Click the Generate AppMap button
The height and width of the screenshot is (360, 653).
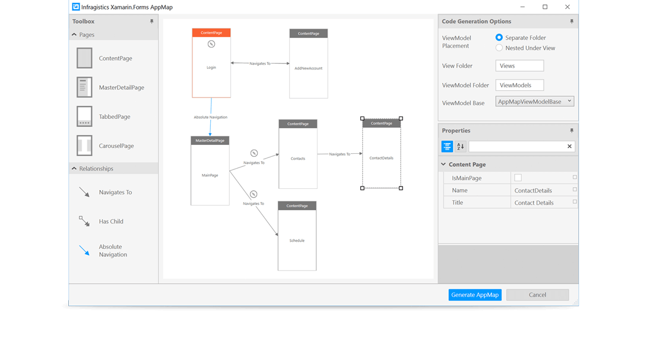[475, 295]
